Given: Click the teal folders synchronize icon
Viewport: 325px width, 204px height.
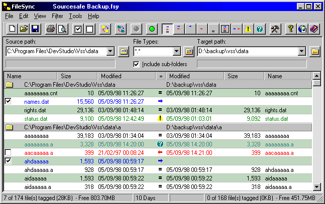Looking at the screenshot, I should coord(121,29).
